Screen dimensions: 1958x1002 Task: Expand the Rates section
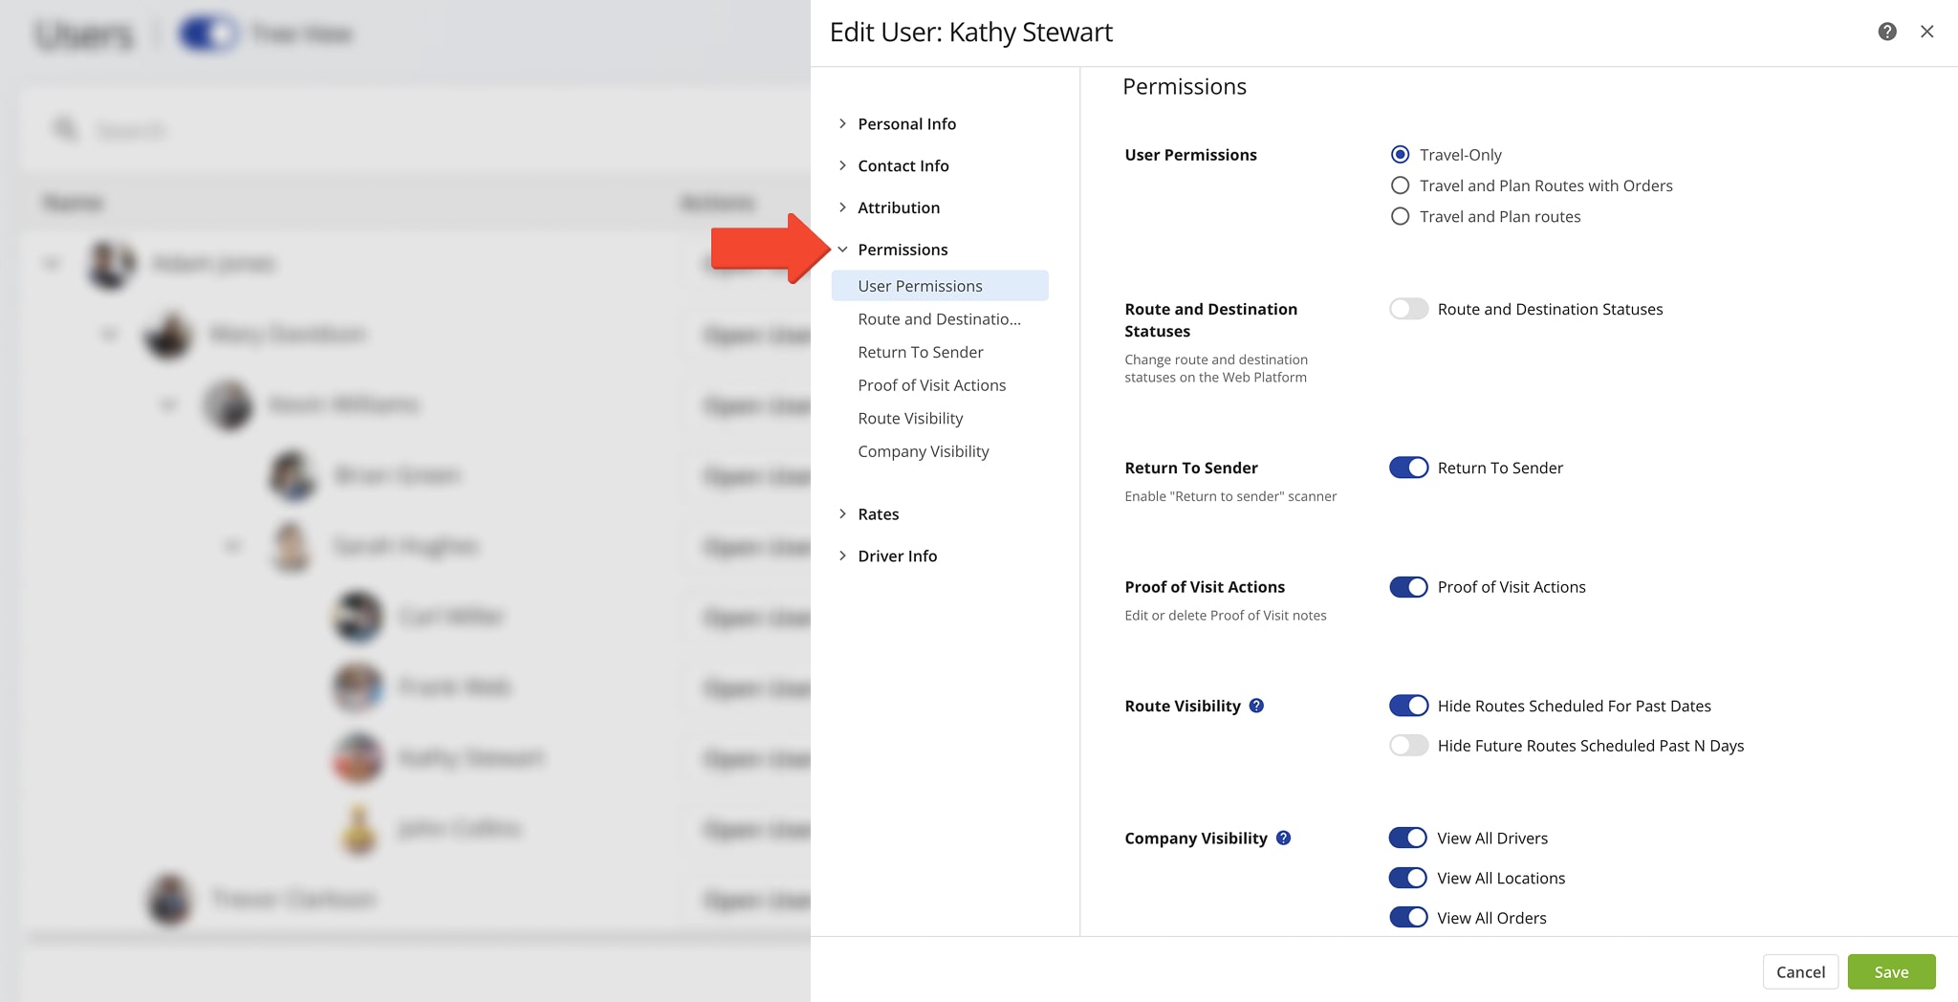point(878,513)
